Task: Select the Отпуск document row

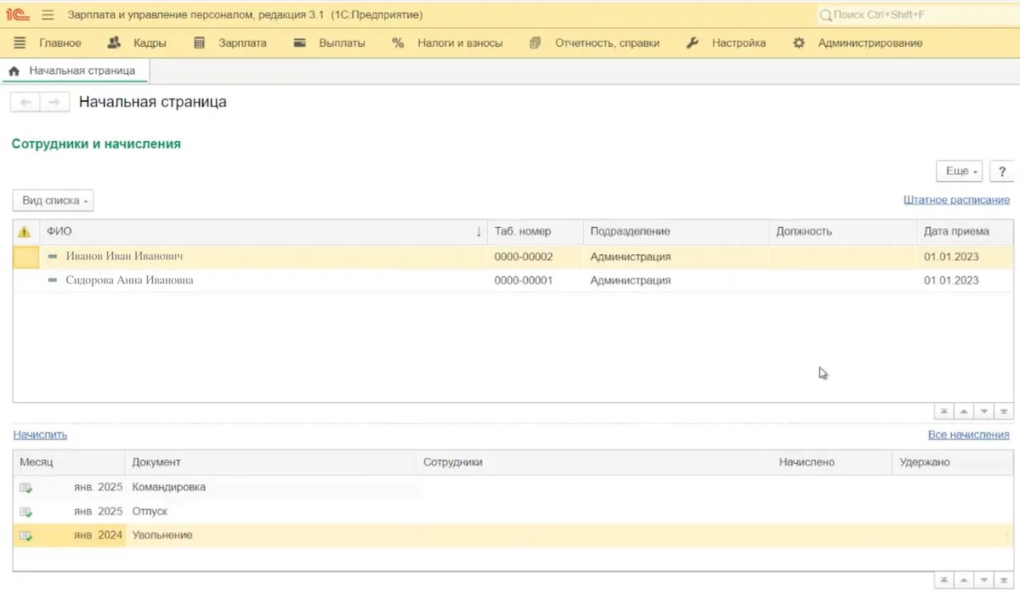Action: 513,511
